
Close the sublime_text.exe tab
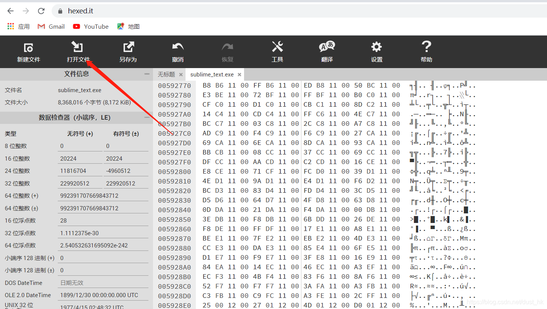coord(239,75)
